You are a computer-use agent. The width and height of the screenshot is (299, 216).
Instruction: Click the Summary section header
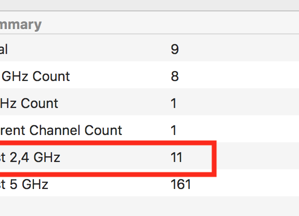pos(21,25)
